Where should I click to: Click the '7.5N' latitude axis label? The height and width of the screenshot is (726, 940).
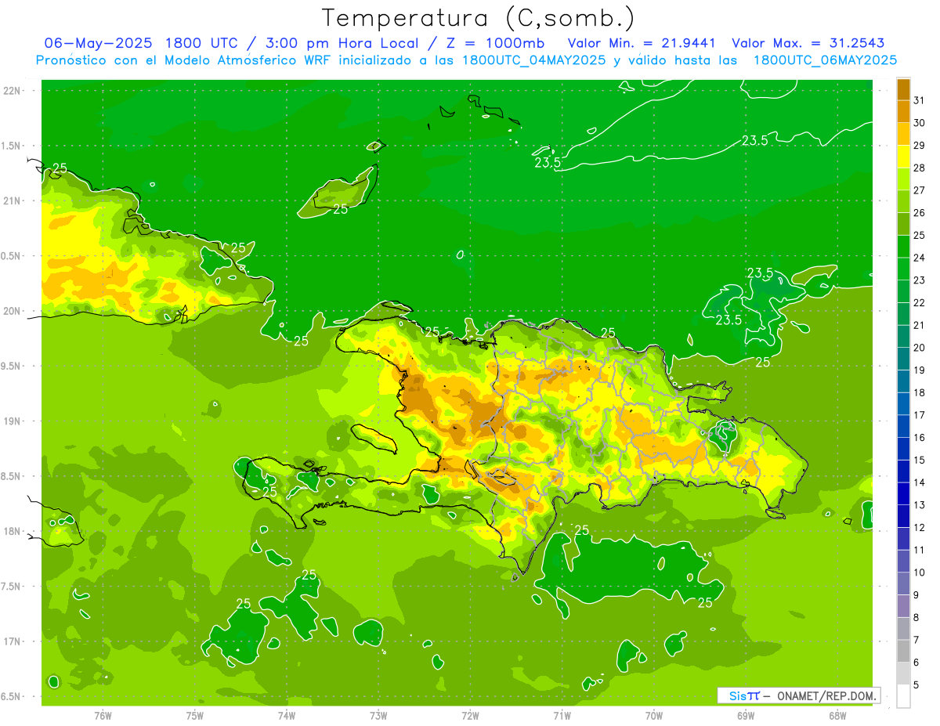point(11,587)
